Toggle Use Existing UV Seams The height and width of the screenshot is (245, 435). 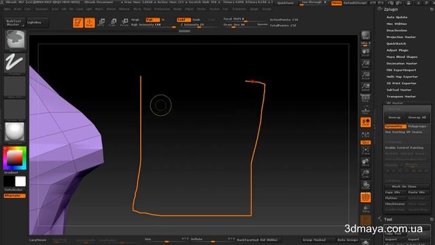404,132
